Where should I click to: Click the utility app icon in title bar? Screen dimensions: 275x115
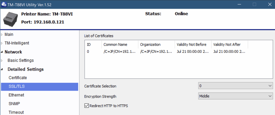point(4,4)
